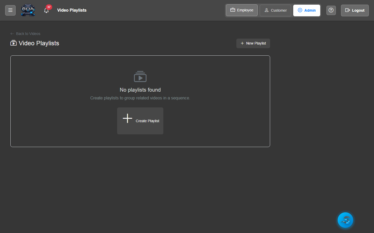Select the Admin view
Viewport: 374px width, 233px height.
pos(307,10)
